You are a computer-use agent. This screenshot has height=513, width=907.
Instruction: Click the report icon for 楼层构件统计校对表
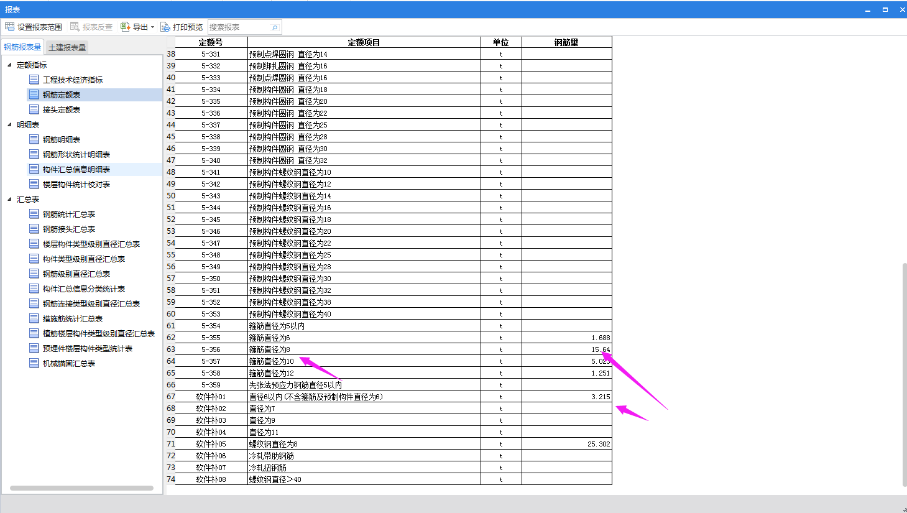34,184
